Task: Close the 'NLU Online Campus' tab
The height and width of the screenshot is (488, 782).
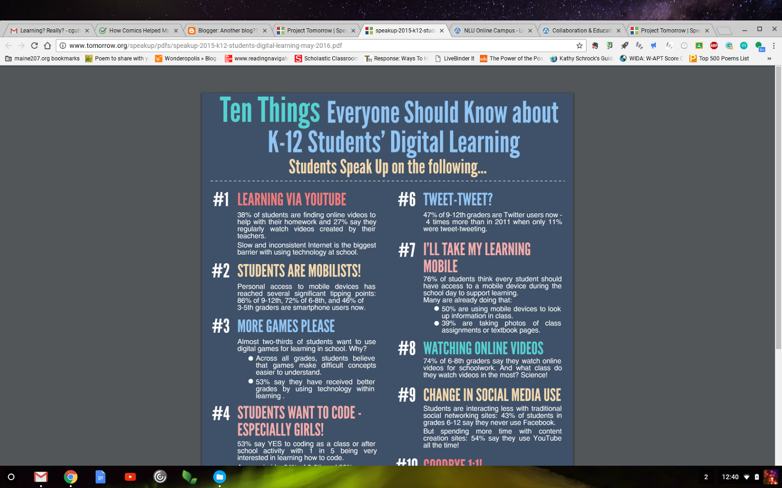Action: [530, 30]
